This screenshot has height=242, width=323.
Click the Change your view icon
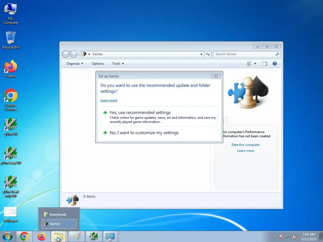(249, 64)
